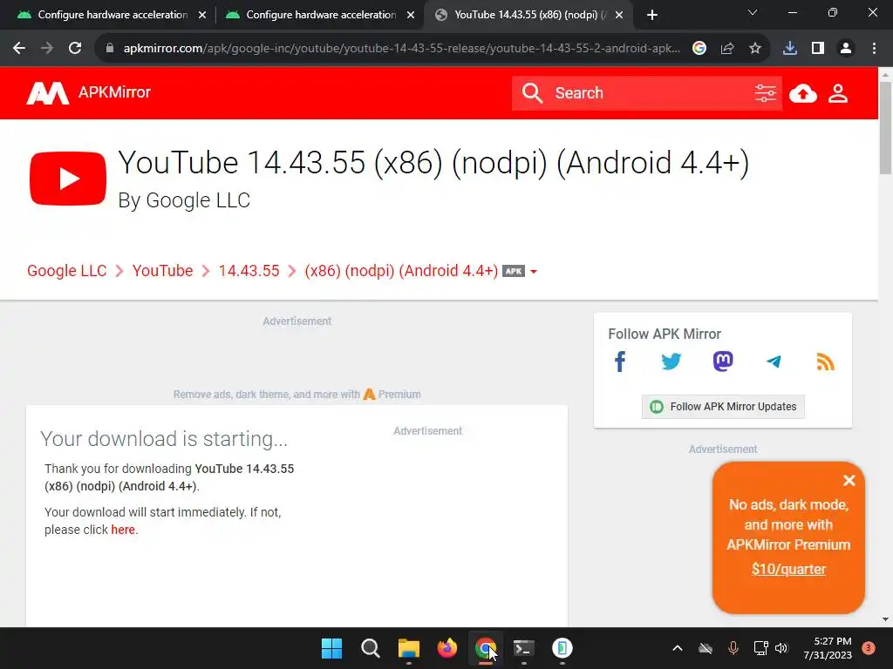The width and height of the screenshot is (893, 669).
Task: Click the page vertical scrollbar thumb
Action: [x=885, y=128]
